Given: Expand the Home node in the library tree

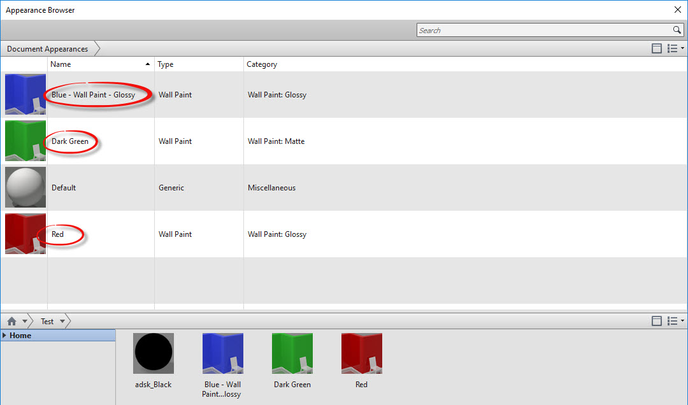Looking at the screenshot, I should [x=6, y=335].
